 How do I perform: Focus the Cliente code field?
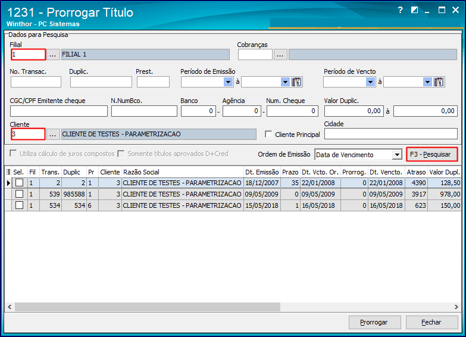tap(28, 135)
